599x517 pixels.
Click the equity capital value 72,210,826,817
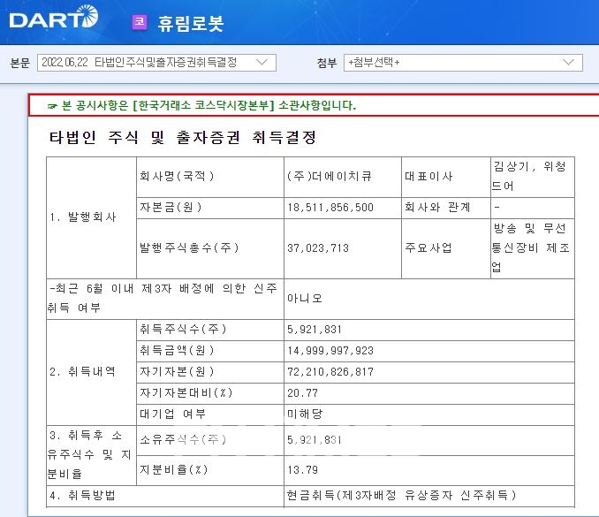point(330,371)
